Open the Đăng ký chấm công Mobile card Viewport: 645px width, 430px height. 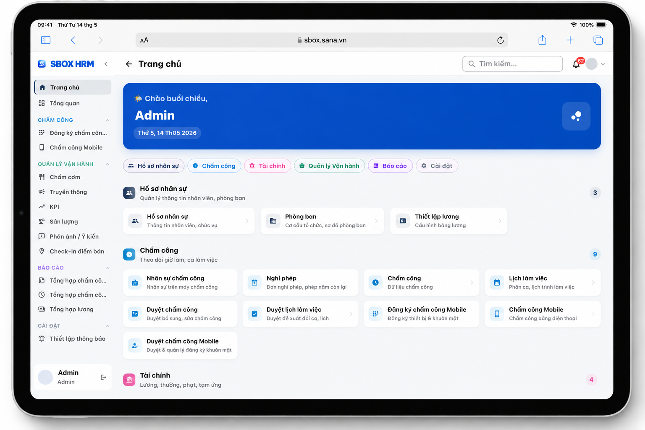(421, 314)
